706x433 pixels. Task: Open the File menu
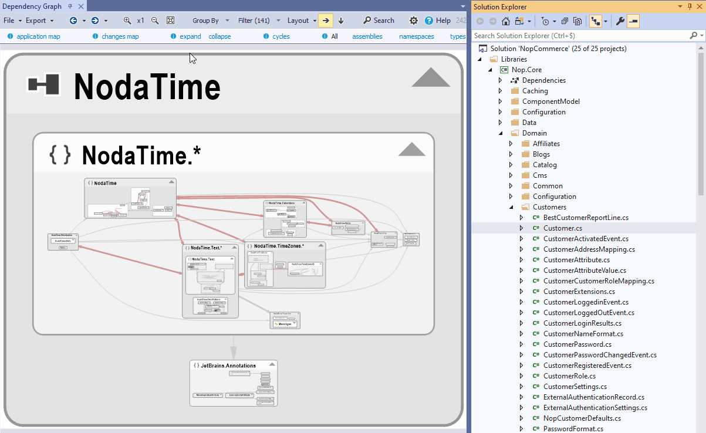click(x=12, y=21)
